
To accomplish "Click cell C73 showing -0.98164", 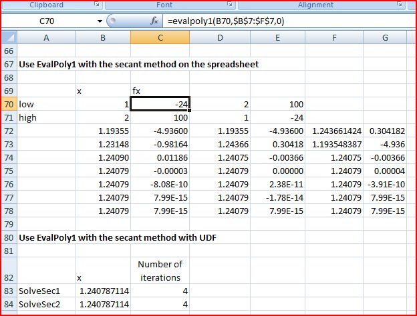I will [x=160, y=144].
